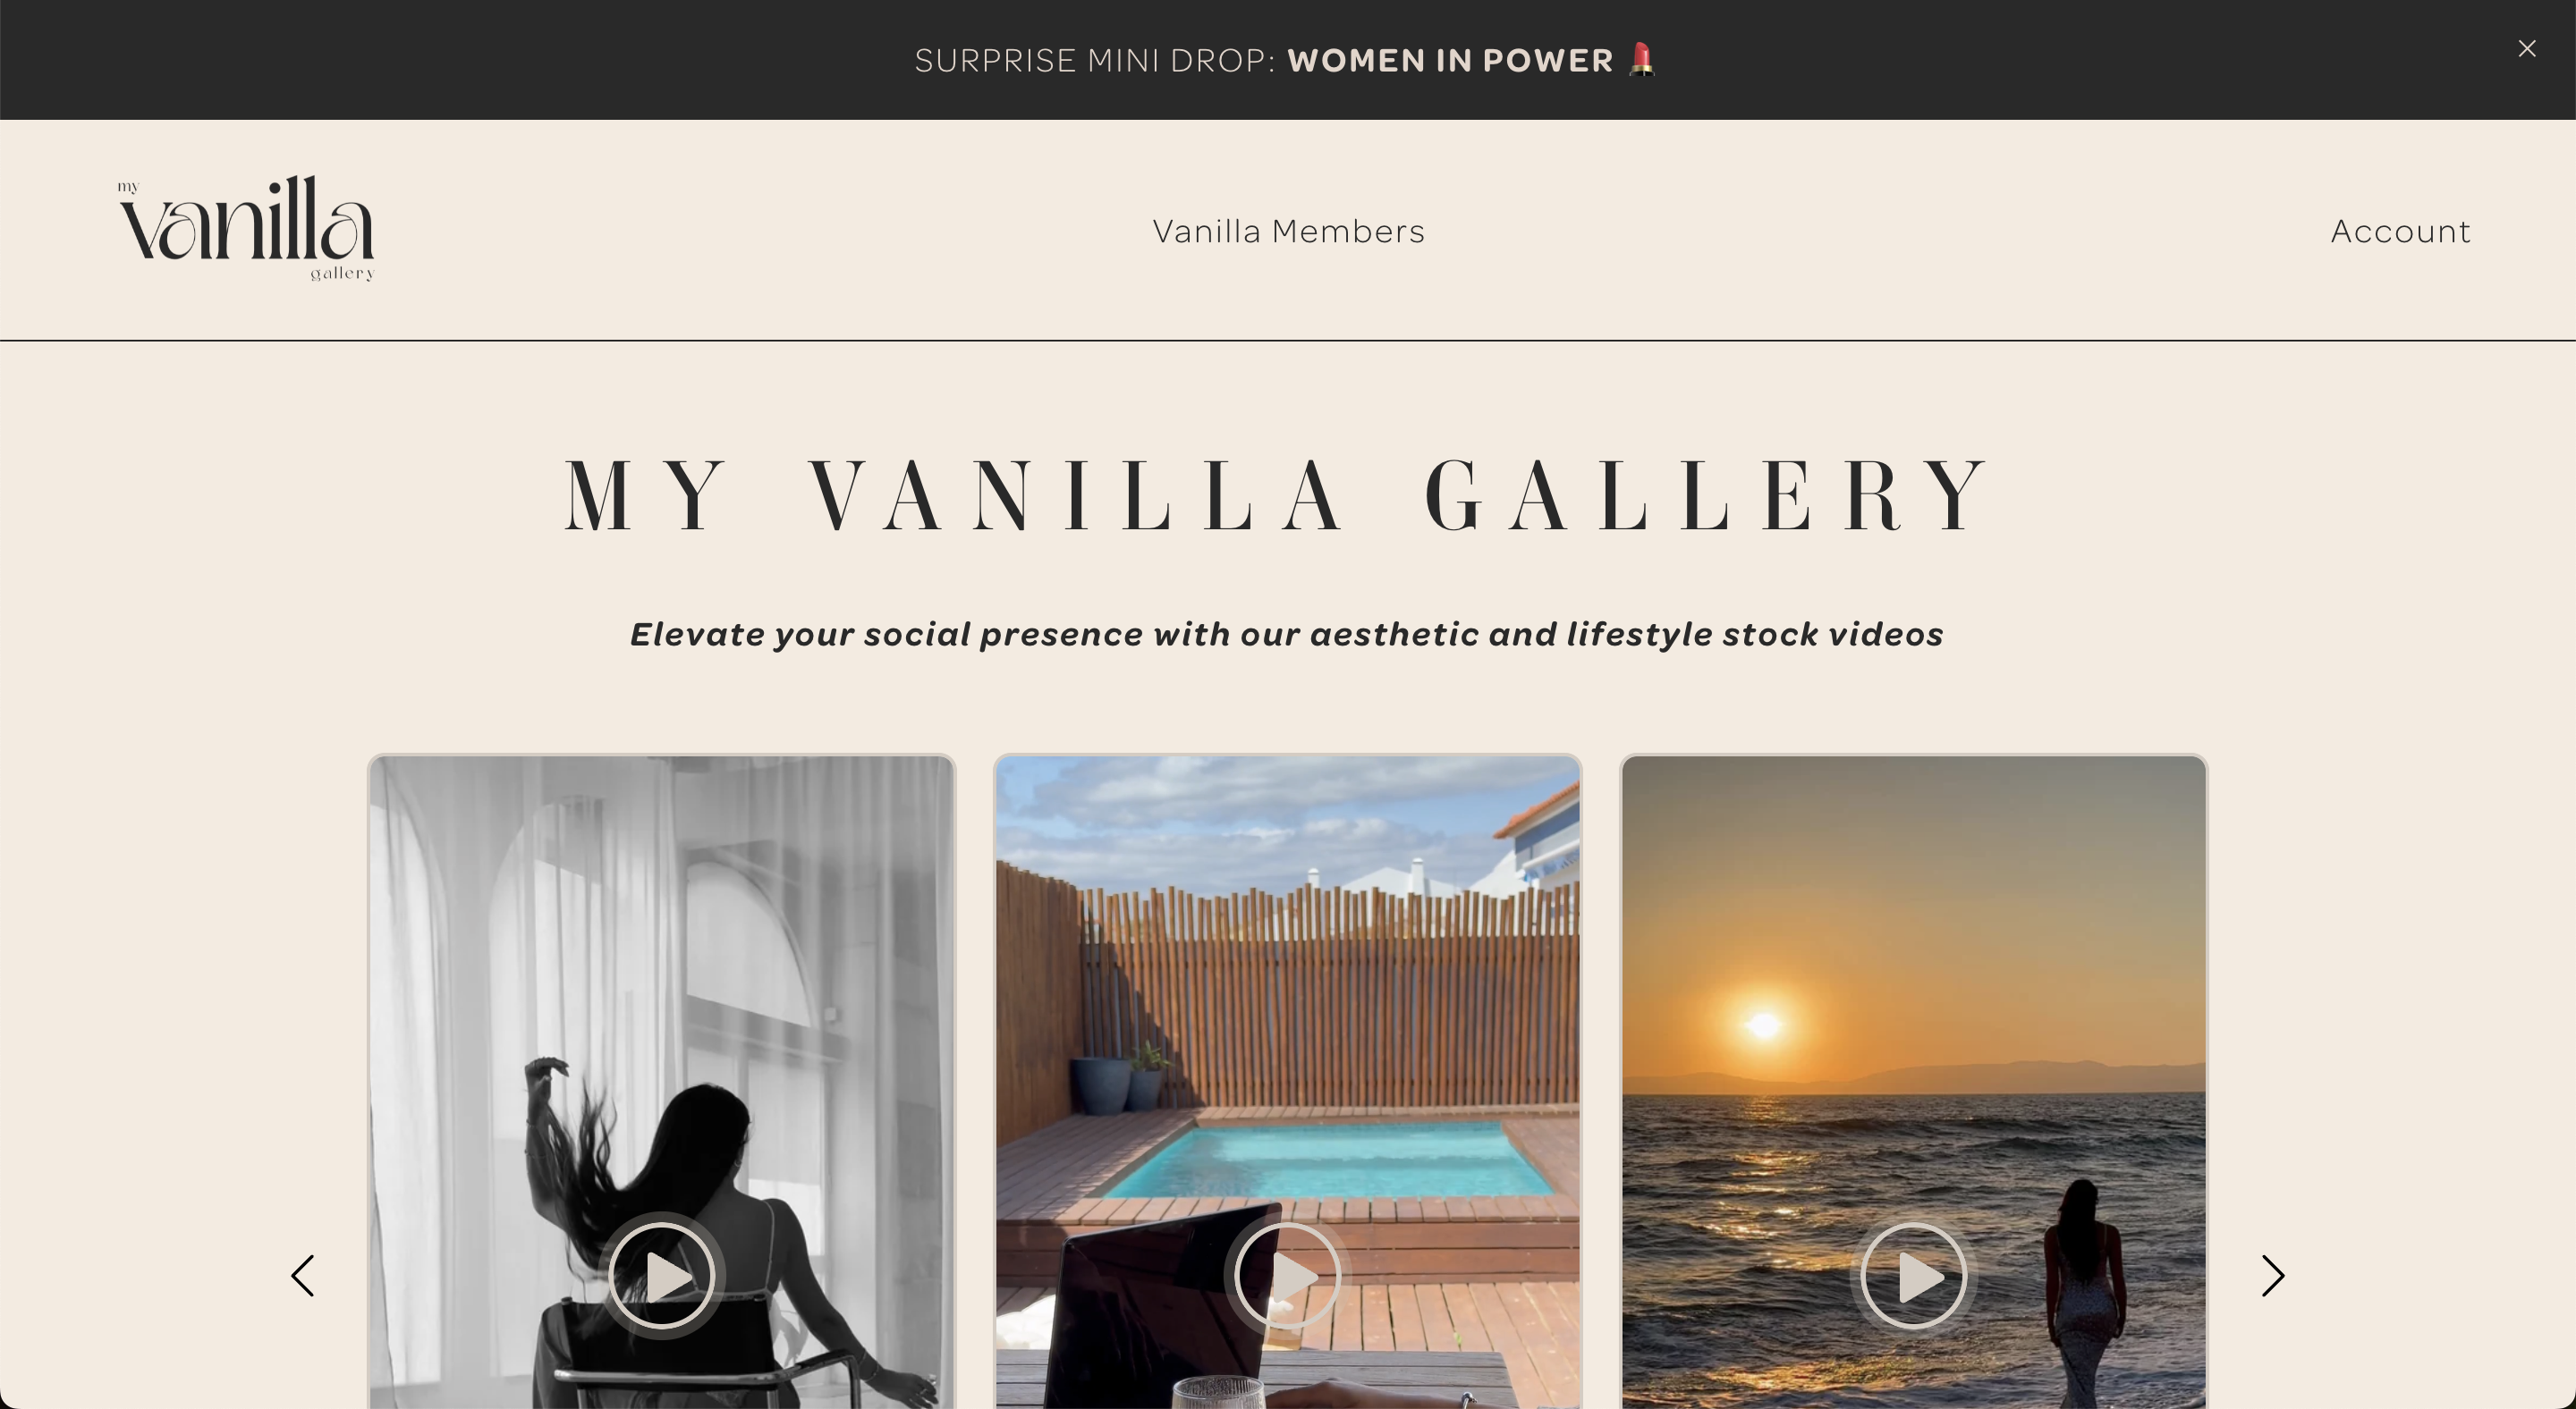2576x1409 pixels.
Task: Click the left arrow navigation icon
Action: 306,1276
